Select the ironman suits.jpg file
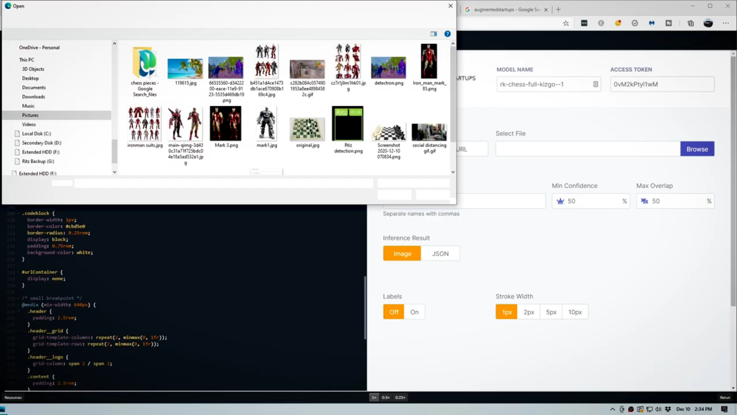The height and width of the screenshot is (415, 737). point(145,127)
